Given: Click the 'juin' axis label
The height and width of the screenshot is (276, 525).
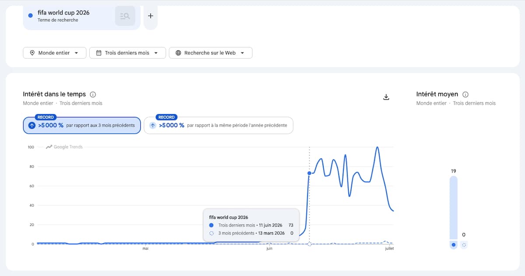Looking at the screenshot, I should point(269,249).
